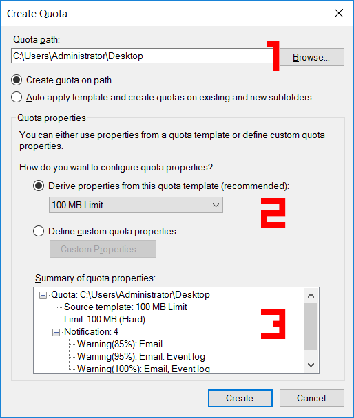Click inside the Quota path text field
This screenshot has height=418, width=354.
click(x=142, y=56)
